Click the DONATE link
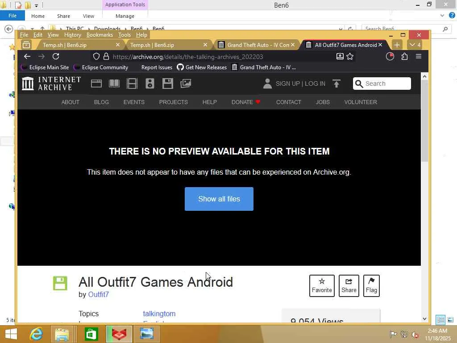Viewport: 457px width, 343px height. pos(246,102)
